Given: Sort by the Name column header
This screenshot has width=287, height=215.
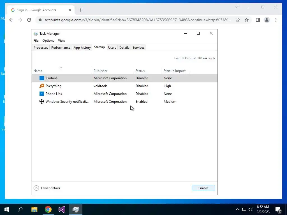Looking at the screenshot, I should [x=62, y=71].
